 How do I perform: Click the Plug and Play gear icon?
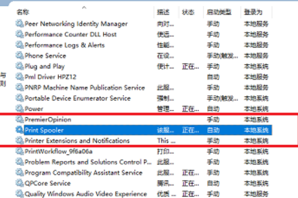[x=19, y=66]
